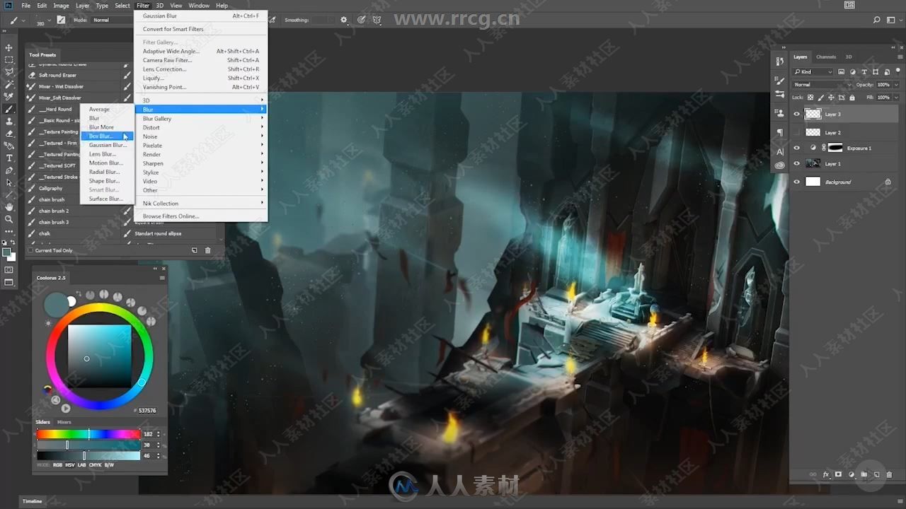
Task: Expand the Distort submenu
Action: coord(201,128)
